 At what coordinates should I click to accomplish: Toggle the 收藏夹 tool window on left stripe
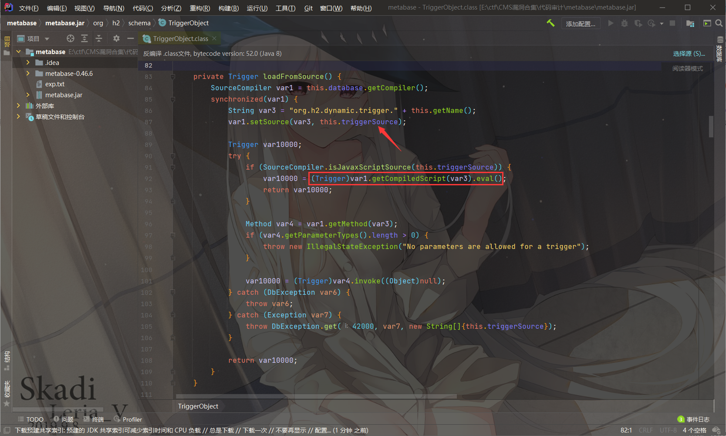pyautogui.click(x=7, y=393)
